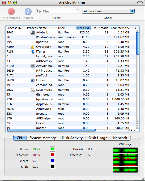145x181 pixels.
Task: Sort by the Real Memory column header
Action: (120, 28)
